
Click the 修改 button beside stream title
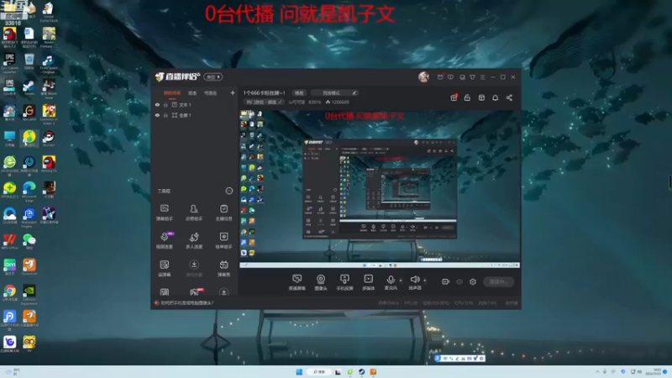pyautogui.click(x=299, y=92)
